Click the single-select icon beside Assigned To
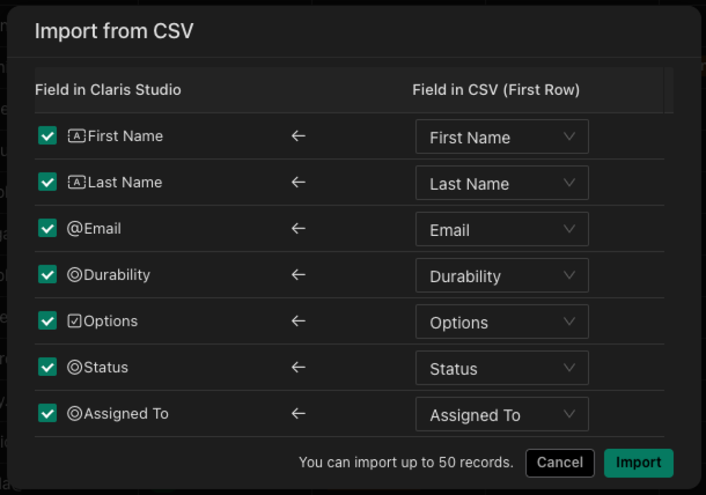The width and height of the screenshot is (706, 495). click(x=74, y=414)
